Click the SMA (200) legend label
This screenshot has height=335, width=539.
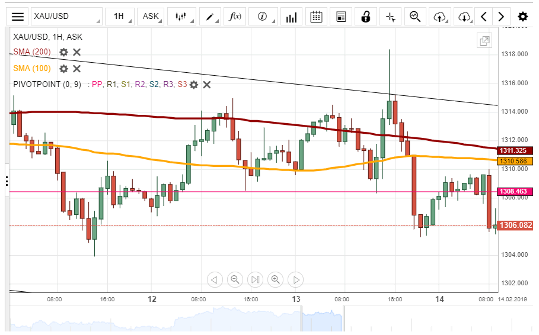(32, 52)
